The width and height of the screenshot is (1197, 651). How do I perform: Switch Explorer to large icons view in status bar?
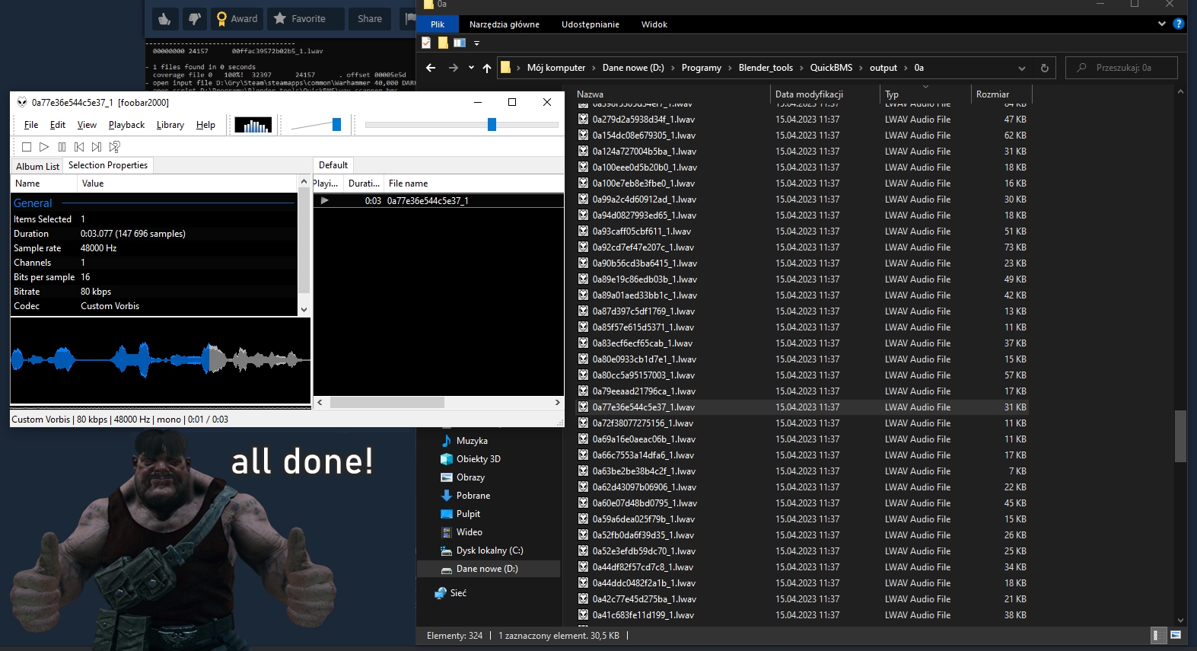[1176, 635]
